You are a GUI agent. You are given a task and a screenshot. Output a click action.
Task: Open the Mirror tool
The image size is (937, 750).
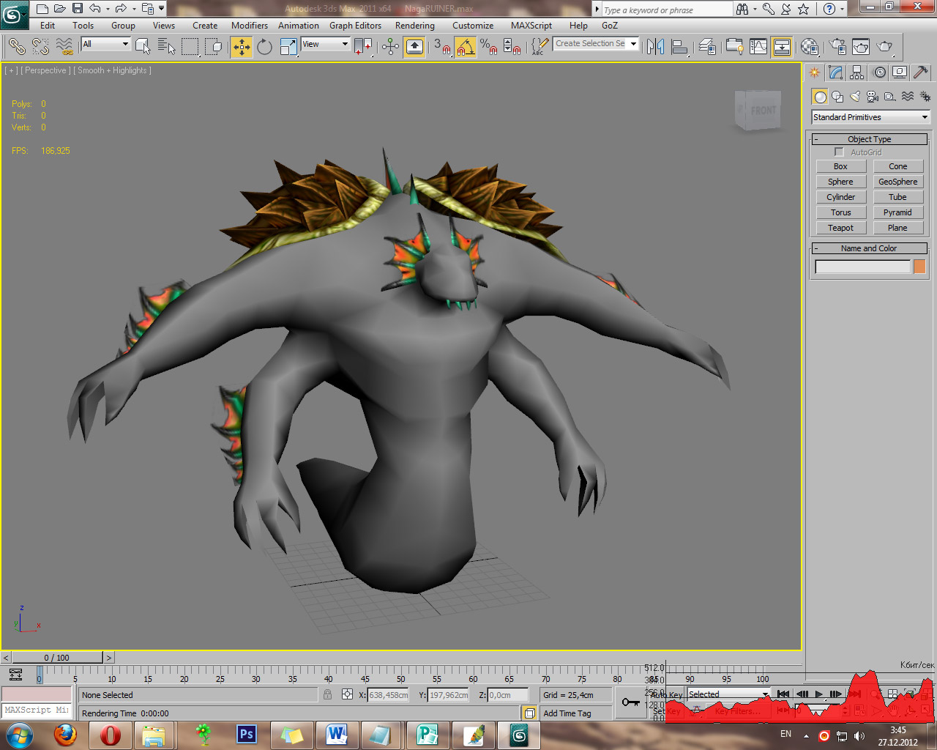pyautogui.click(x=655, y=47)
